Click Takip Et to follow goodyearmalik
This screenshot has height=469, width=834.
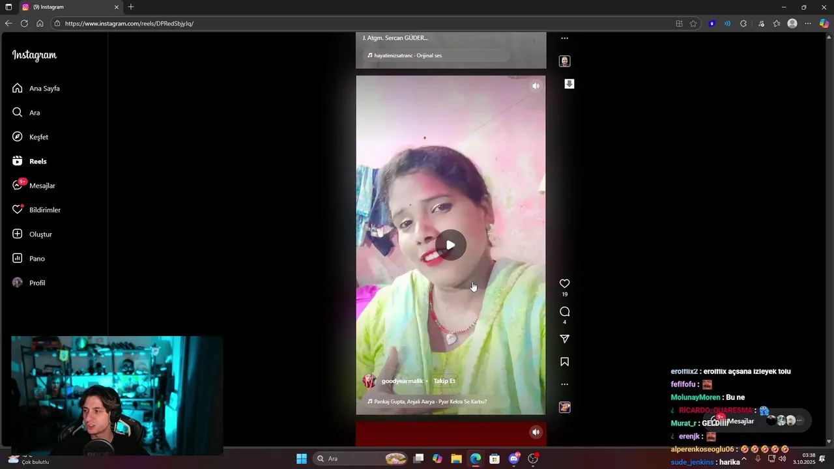click(x=444, y=381)
